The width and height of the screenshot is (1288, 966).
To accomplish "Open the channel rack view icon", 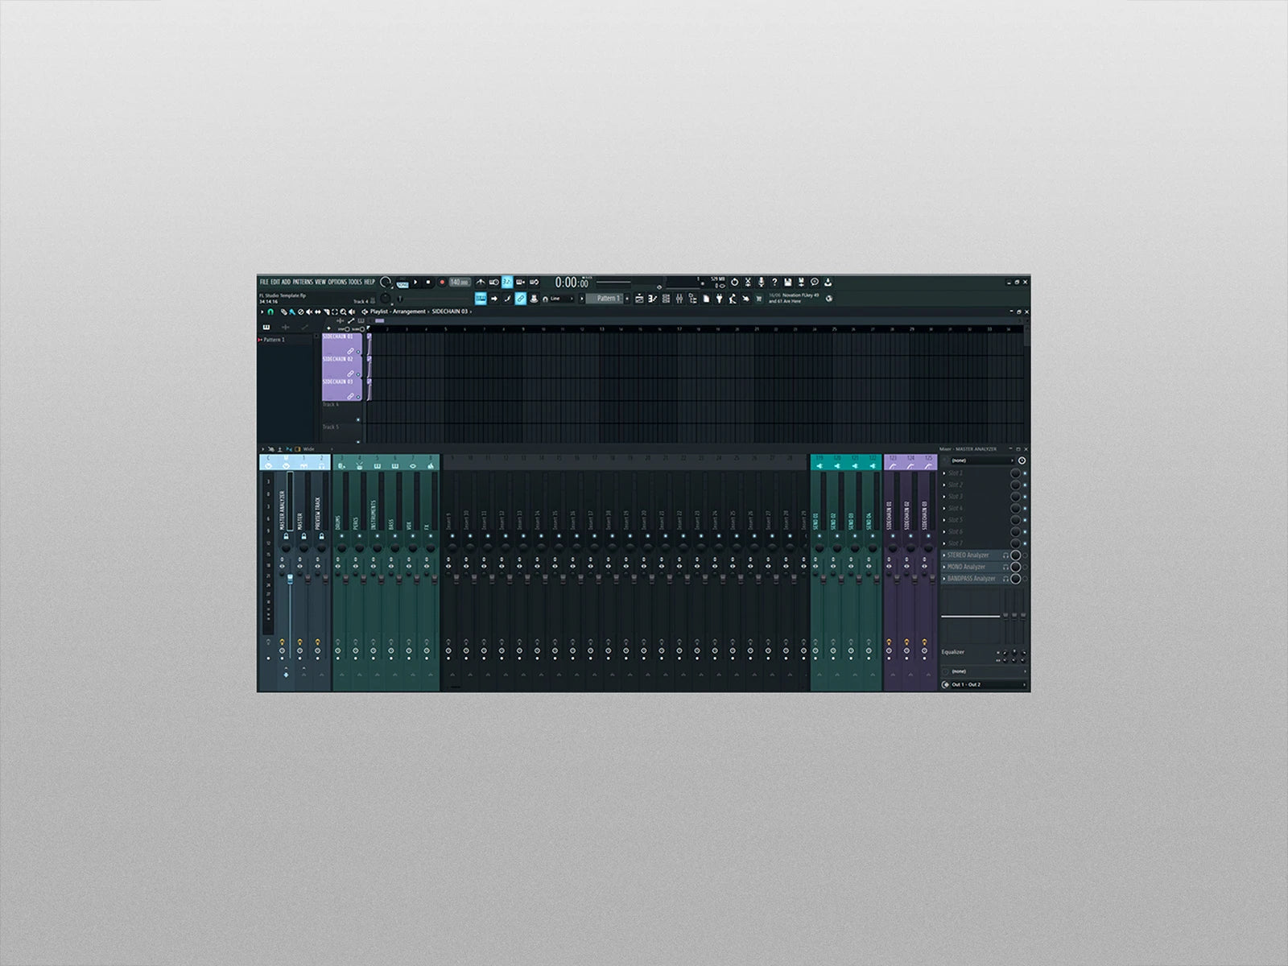I will (x=666, y=299).
